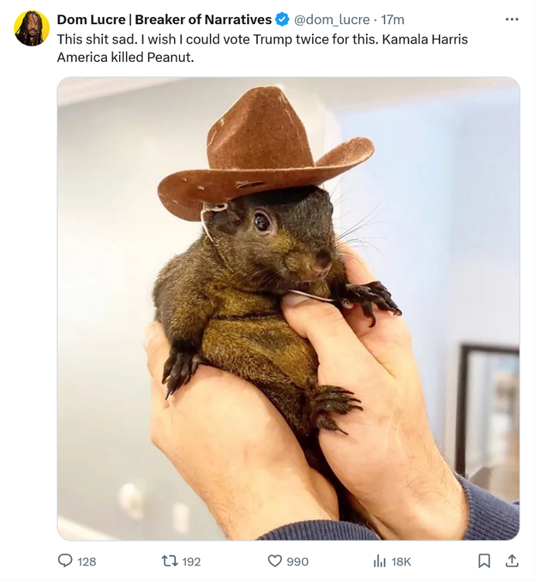Open view analytics bar chart icon
The image size is (535, 581).
(x=380, y=561)
